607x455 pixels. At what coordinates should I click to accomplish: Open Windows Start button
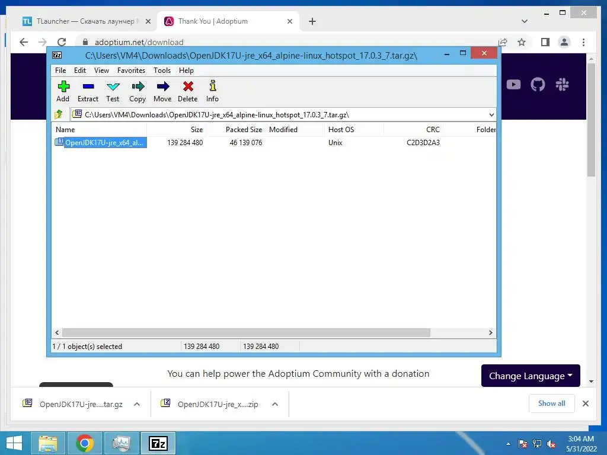tap(14, 443)
